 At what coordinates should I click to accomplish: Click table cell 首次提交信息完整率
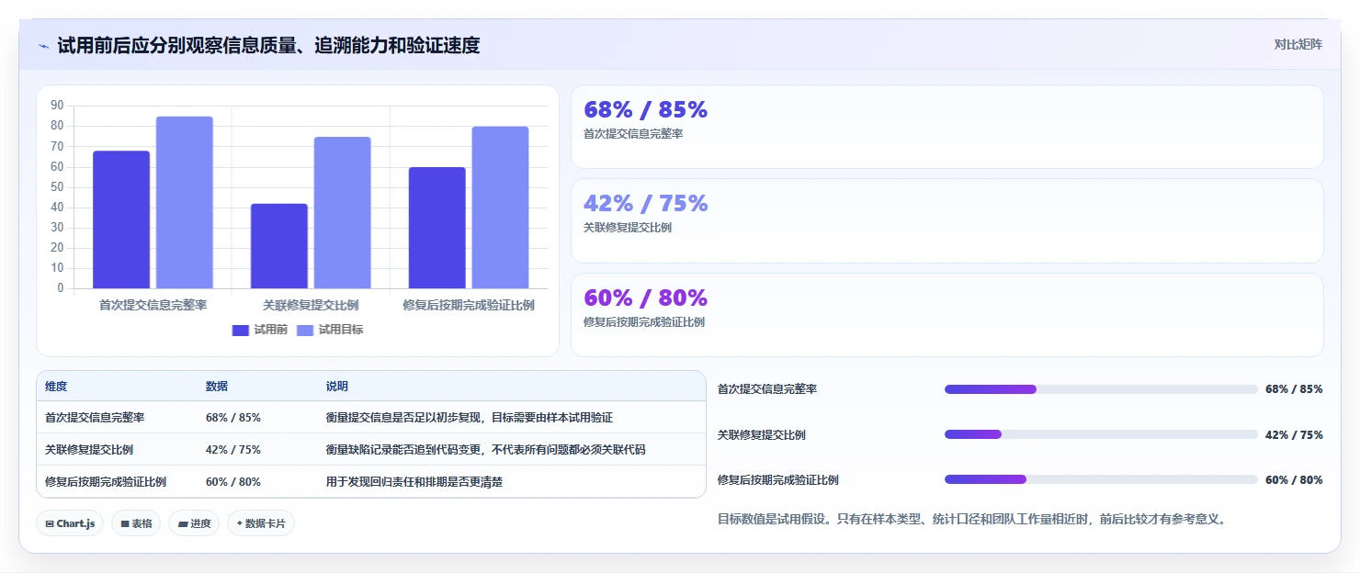tap(95, 418)
